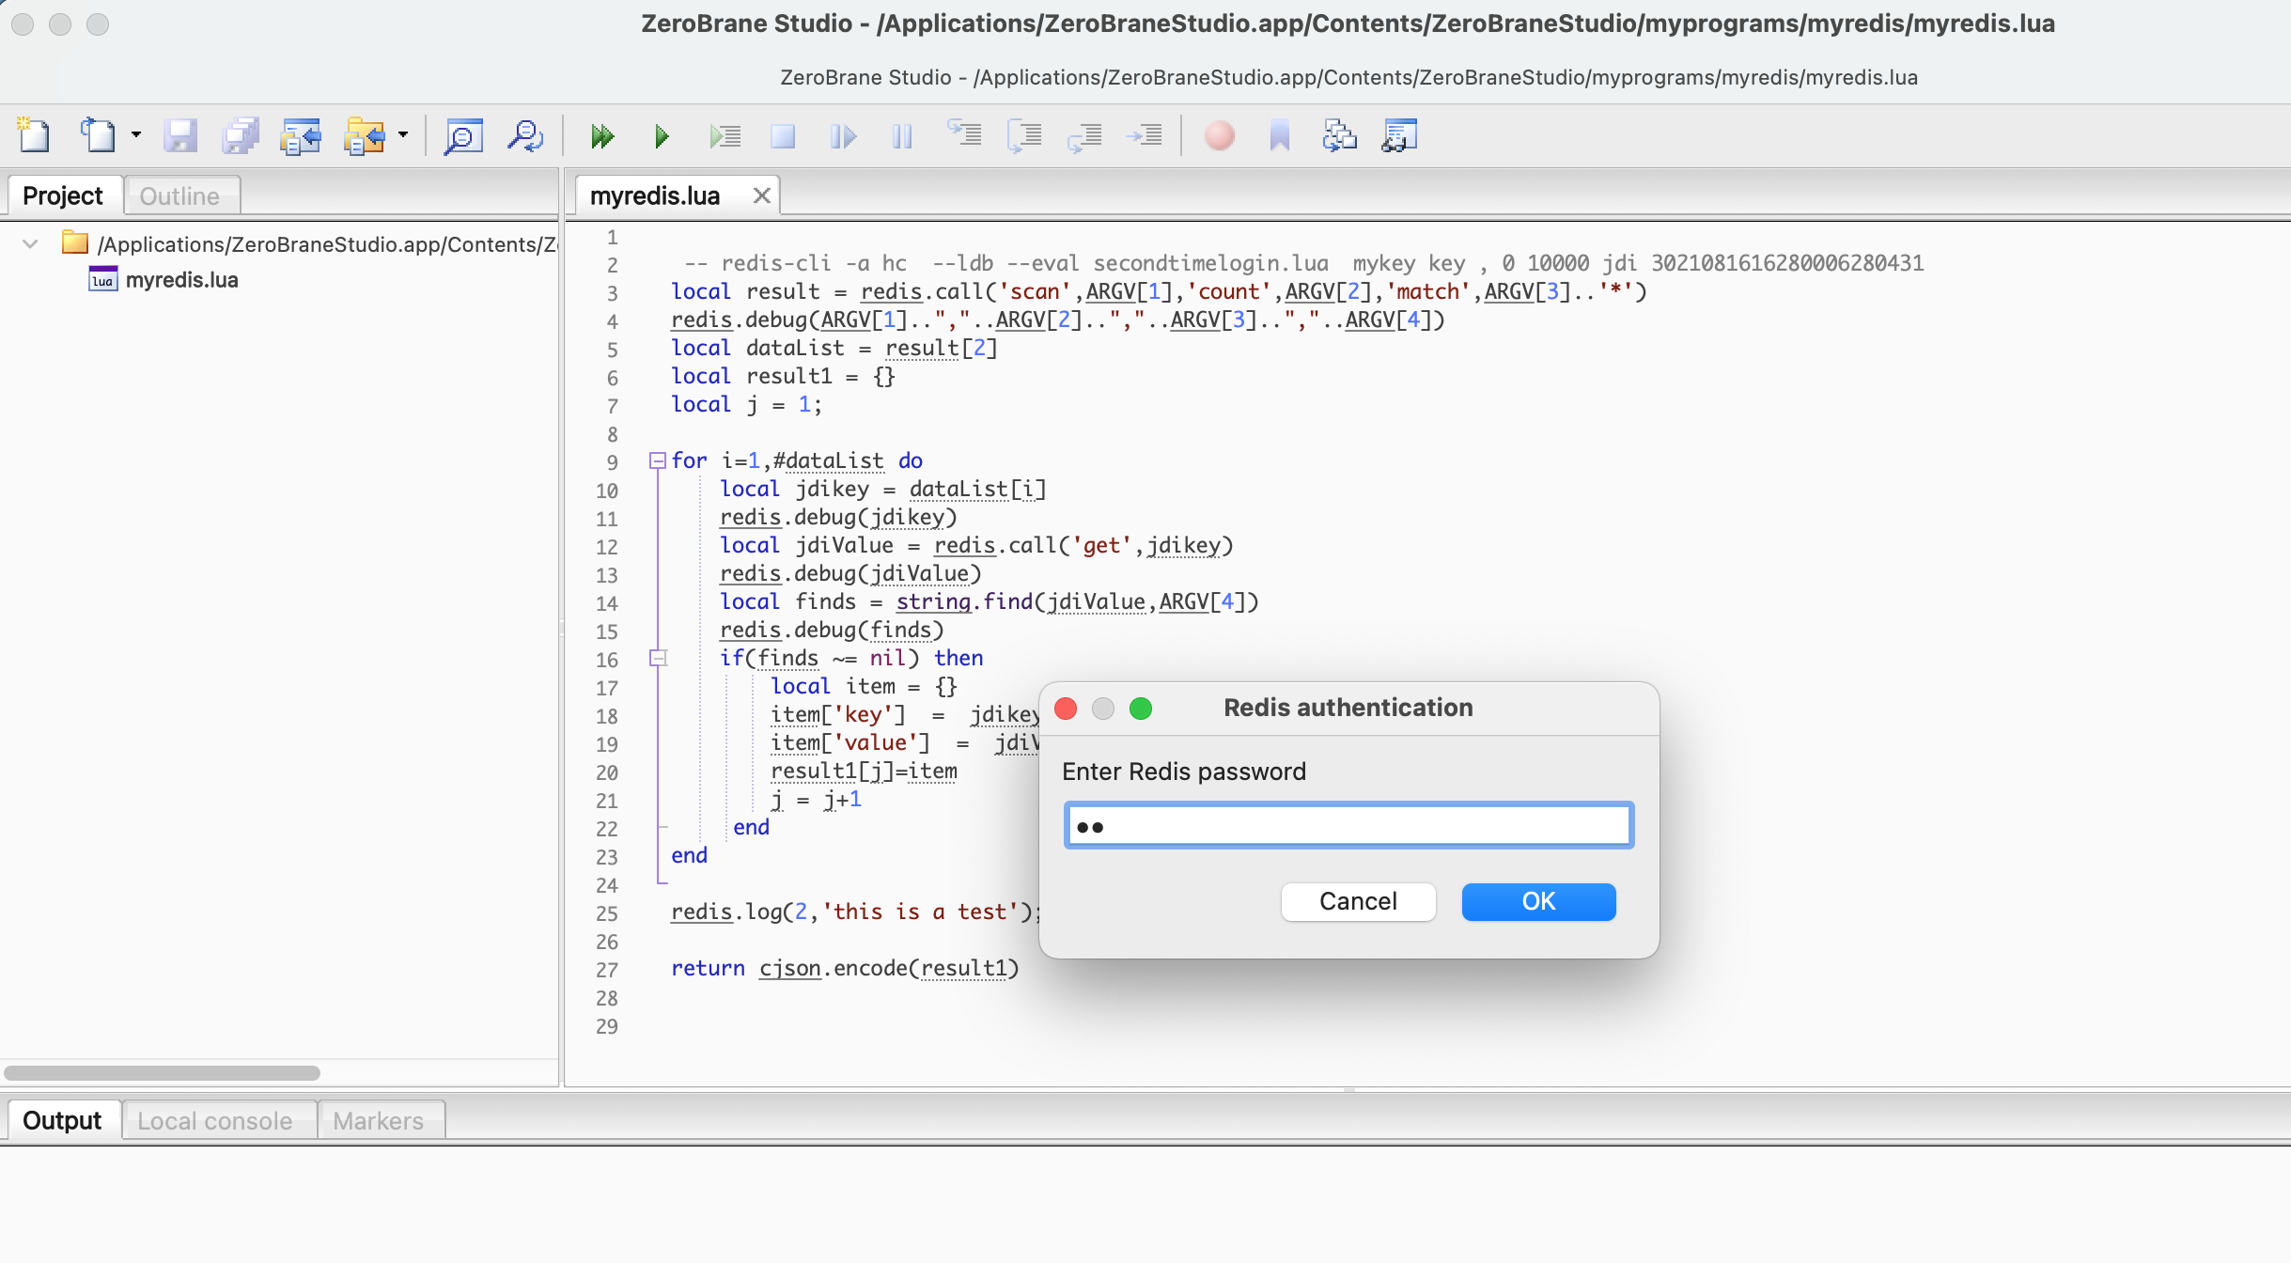Set project directory from current file
Image resolution: width=2291 pixels, height=1263 pixels.
coord(301,136)
